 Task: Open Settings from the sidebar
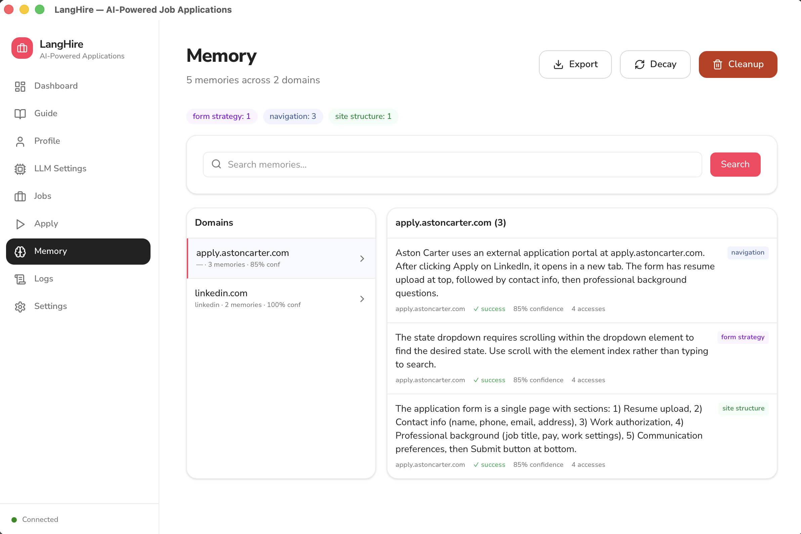(x=78, y=307)
